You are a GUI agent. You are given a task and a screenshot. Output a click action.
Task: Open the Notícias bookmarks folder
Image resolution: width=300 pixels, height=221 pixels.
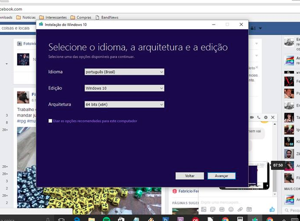click(x=26, y=17)
